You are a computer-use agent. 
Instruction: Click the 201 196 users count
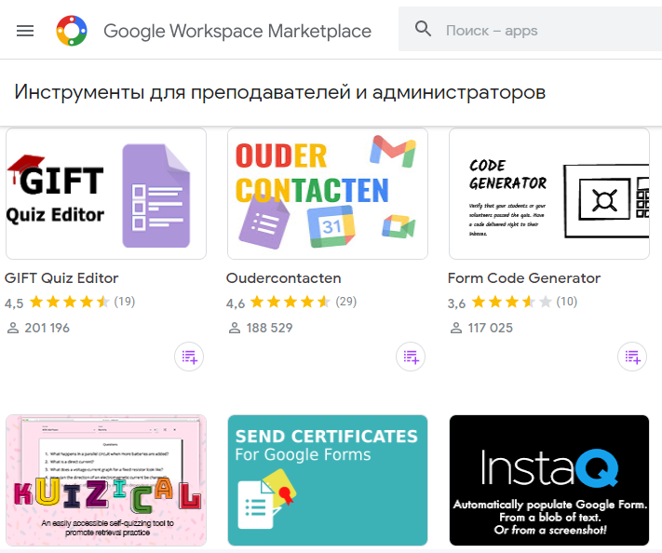(x=47, y=328)
